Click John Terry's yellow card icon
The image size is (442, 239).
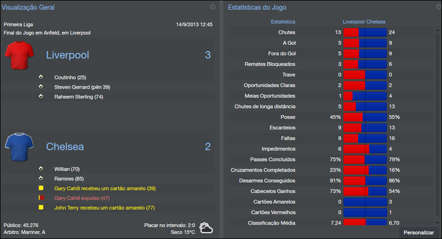(41, 207)
